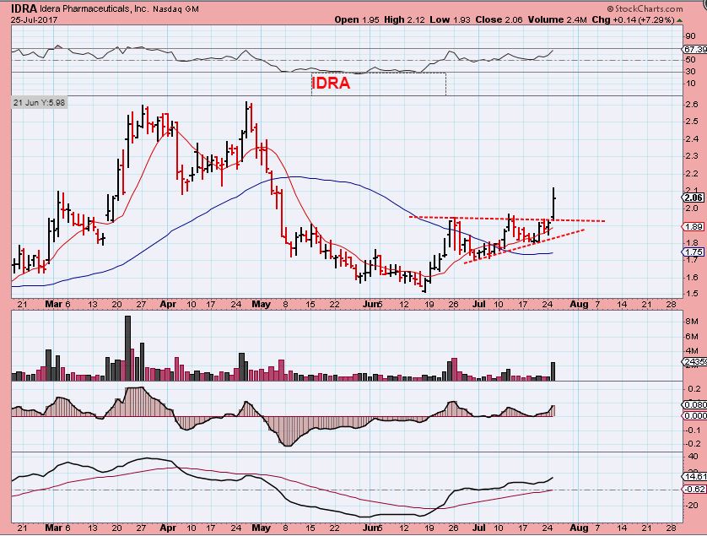Click the 30 level on RSI axis
The image size is (707, 536).
[690, 72]
